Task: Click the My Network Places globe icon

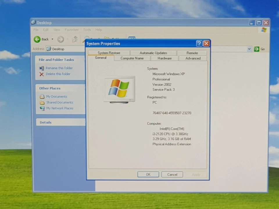Action: [42, 108]
